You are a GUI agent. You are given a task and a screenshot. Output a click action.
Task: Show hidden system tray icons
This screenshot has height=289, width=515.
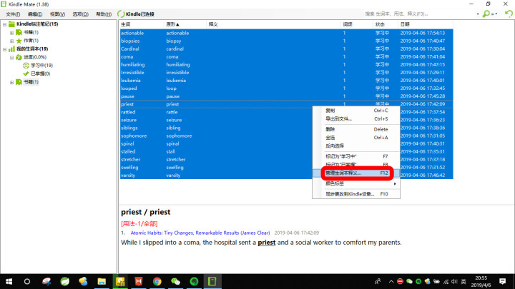tap(391, 281)
